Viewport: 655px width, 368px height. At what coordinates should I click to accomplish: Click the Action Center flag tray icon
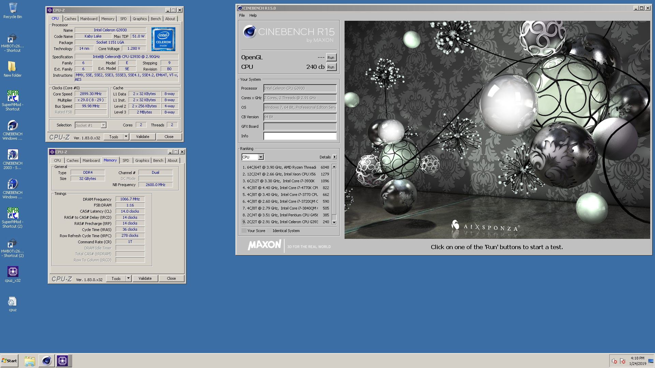(x=623, y=361)
